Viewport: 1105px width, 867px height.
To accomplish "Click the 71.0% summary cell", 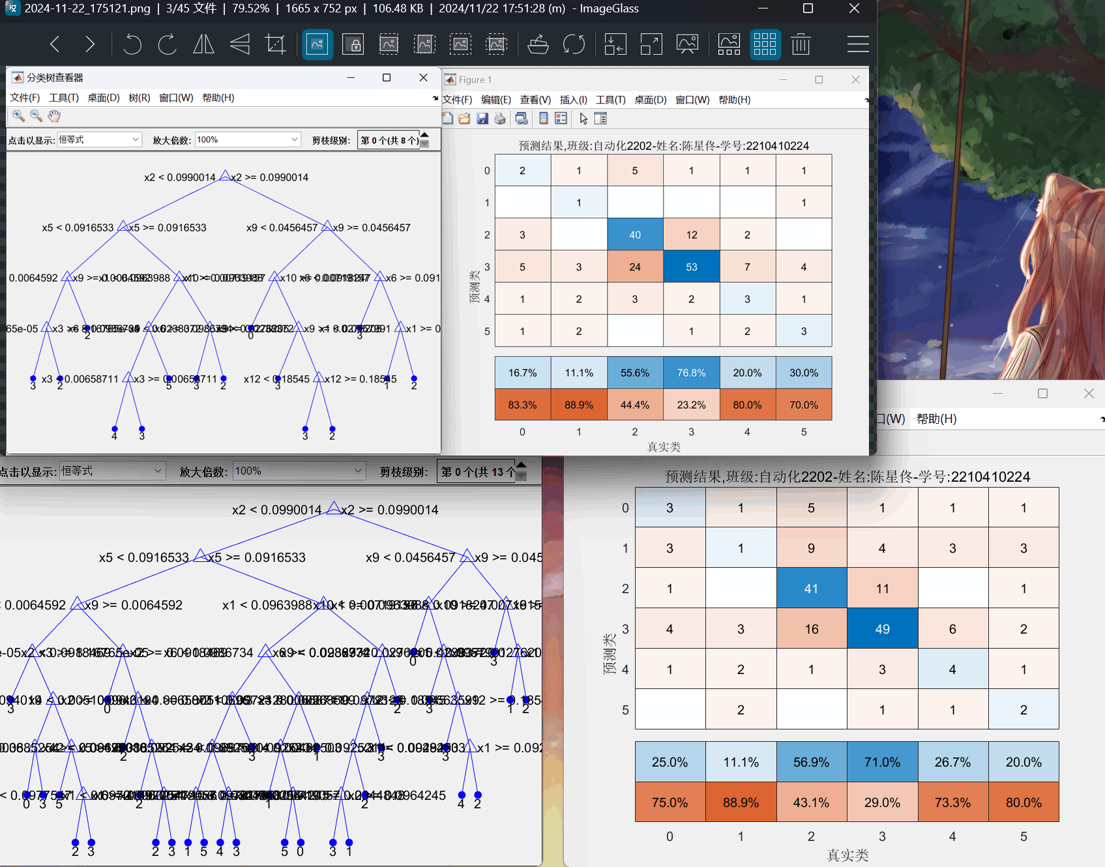I will pos(882,762).
